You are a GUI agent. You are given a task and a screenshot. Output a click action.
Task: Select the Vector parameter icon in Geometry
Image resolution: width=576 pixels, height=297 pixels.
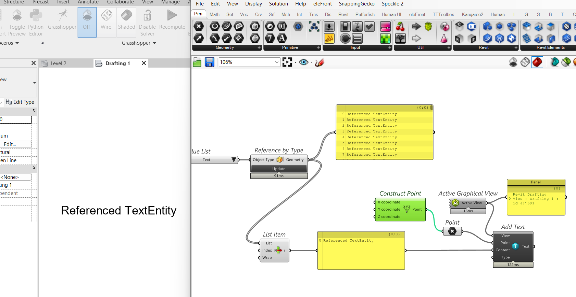coord(199,38)
